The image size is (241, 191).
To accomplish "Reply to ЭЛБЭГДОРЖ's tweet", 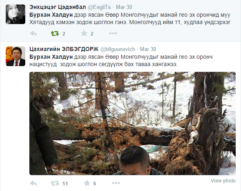I will pyautogui.click(x=33, y=183).
